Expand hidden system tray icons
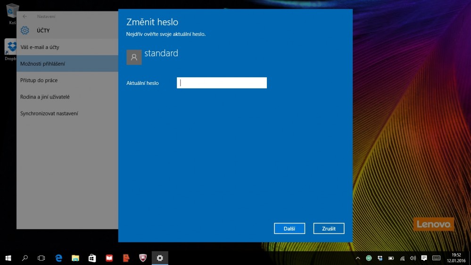Image resolution: width=471 pixels, height=265 pixels. (x=358, y=258)
